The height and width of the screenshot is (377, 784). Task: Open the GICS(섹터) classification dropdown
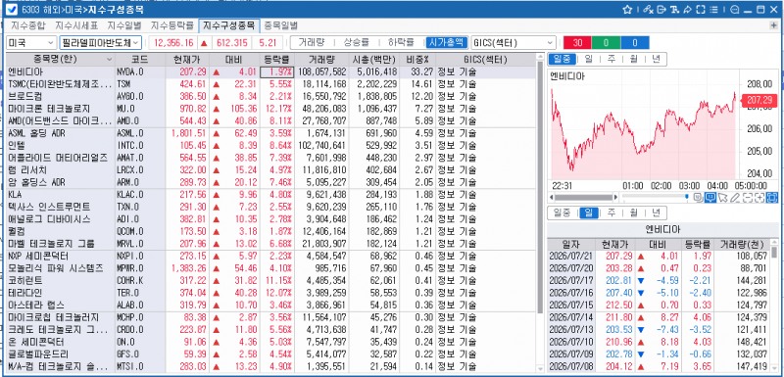(x=514, y=43)
